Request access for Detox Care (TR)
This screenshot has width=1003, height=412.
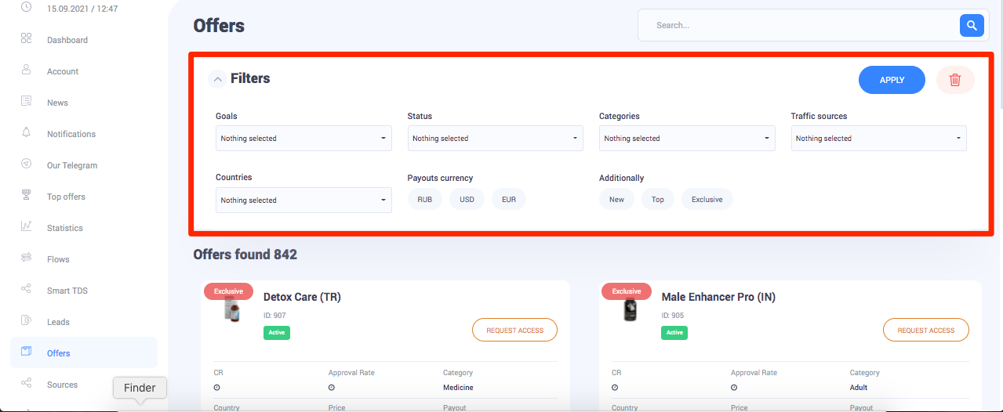(x=514, y=331)
